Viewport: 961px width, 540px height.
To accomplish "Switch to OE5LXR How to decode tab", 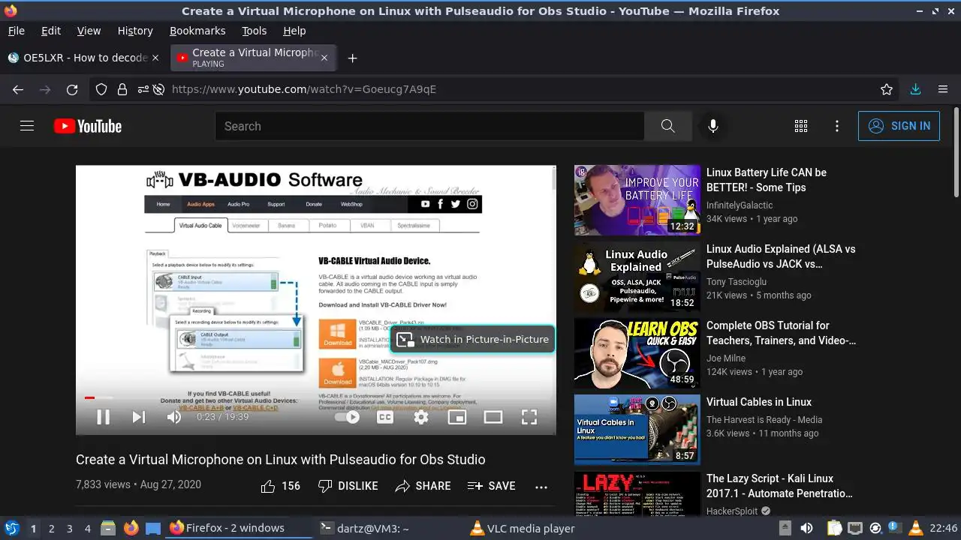I will click(84, 58).
